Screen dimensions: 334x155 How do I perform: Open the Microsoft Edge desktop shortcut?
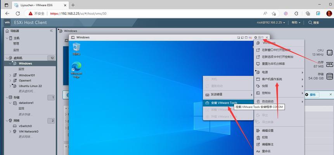[x=76, y=70]
